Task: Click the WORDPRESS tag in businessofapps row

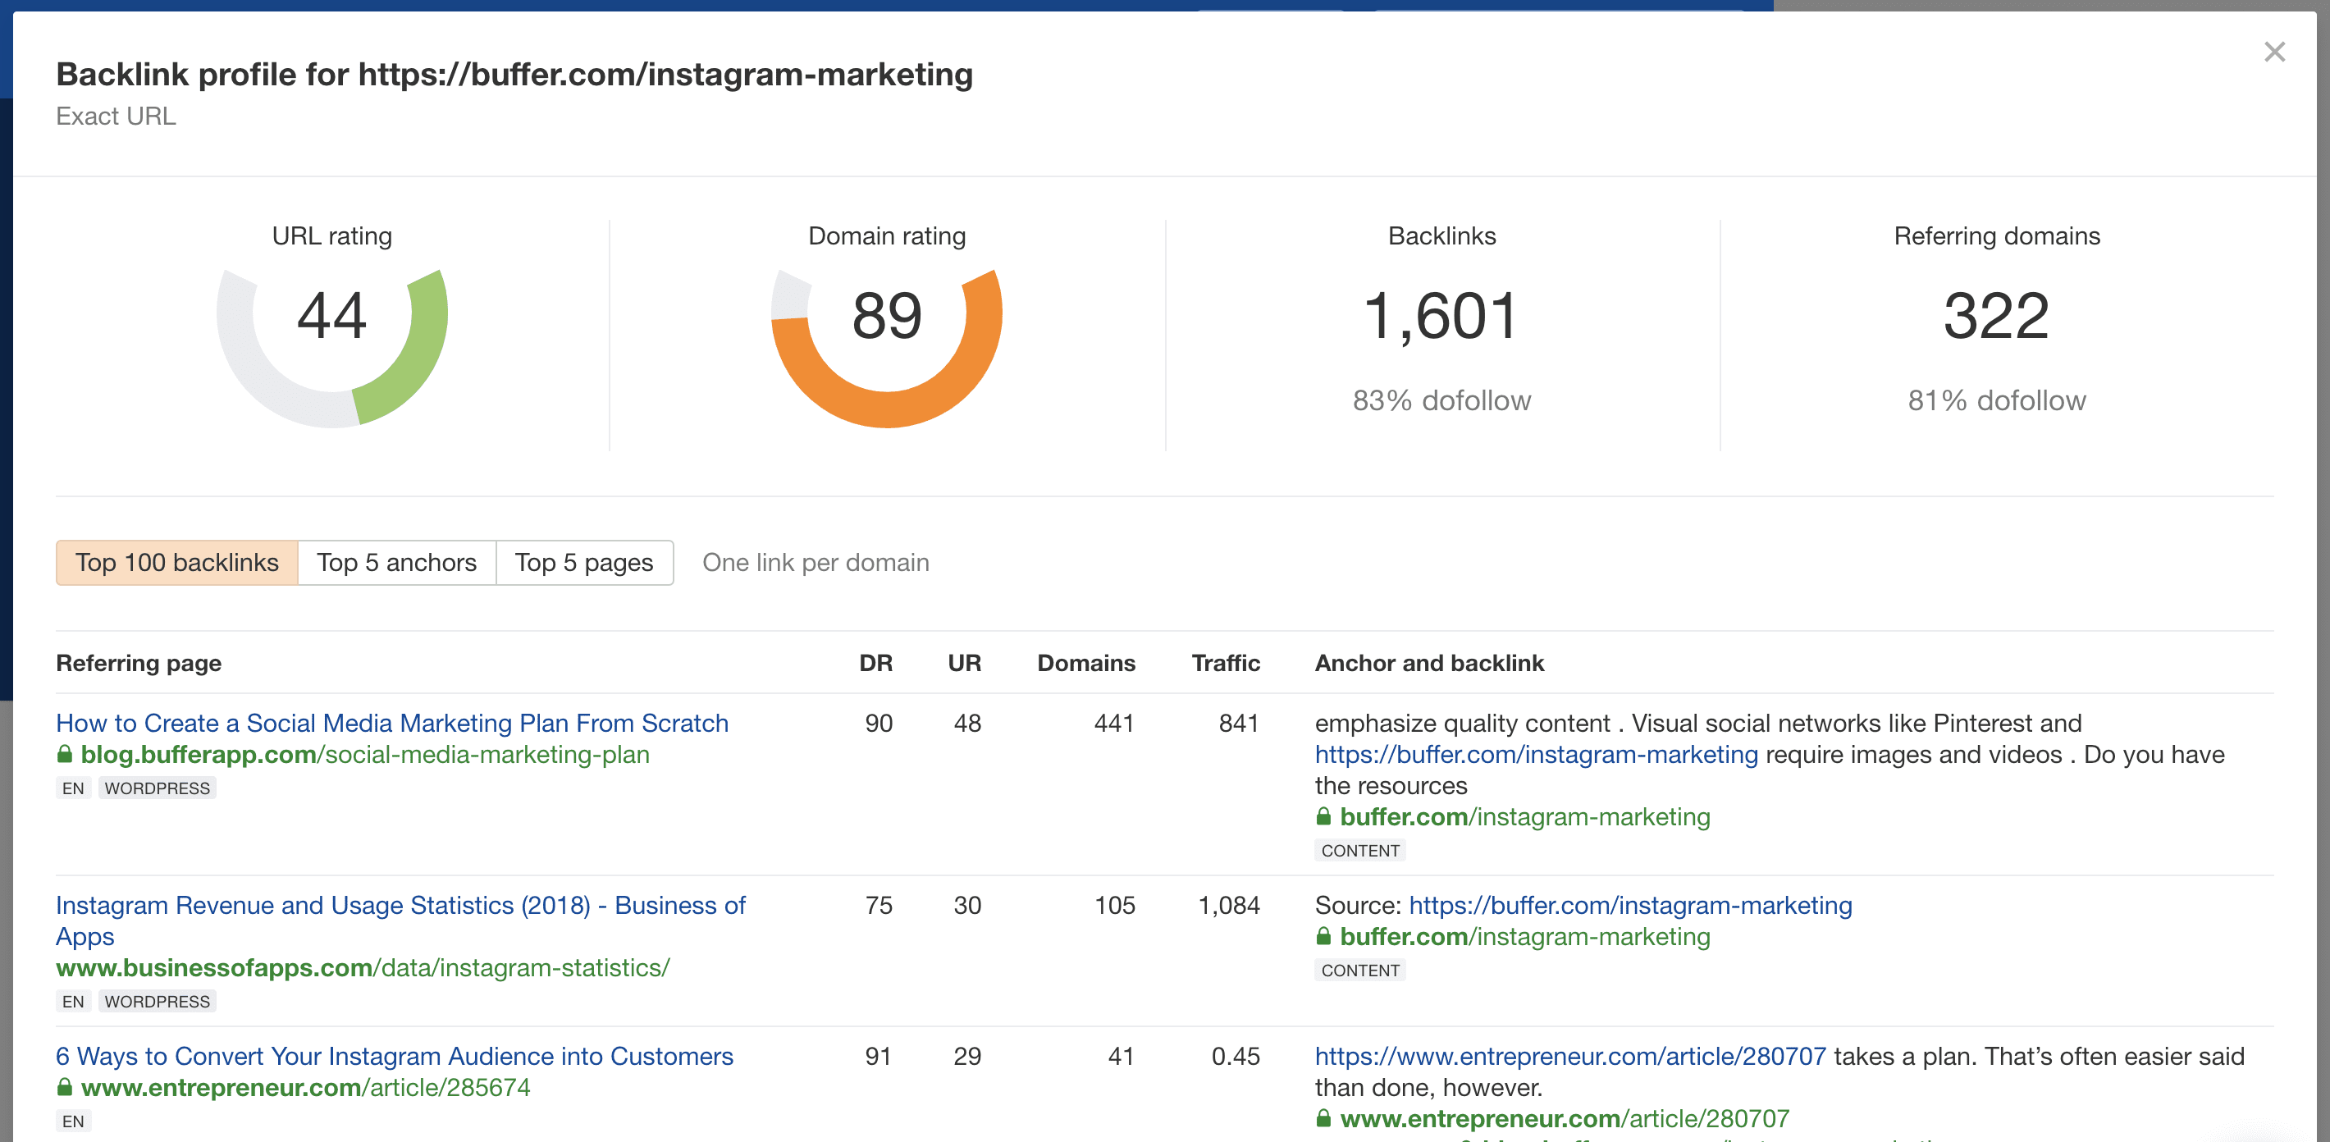Action: [158, 1001]
